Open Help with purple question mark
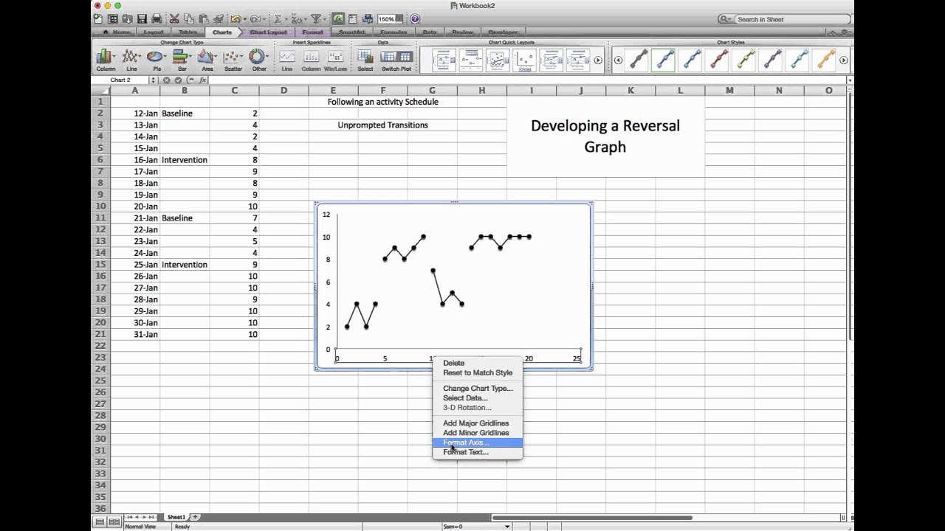 pyautogui.click(x=415, y=19)
